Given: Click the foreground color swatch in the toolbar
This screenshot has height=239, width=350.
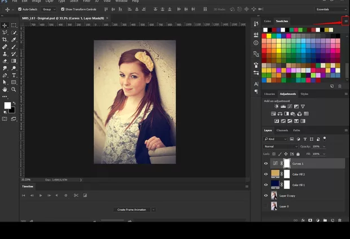Looking at the screenshot, I should click(8, 106).
